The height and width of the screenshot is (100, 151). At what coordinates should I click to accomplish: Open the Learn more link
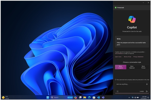118,57
